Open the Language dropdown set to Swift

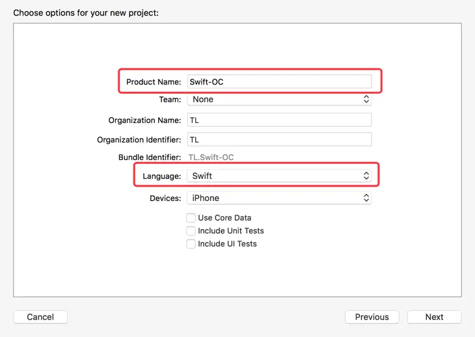coord(278,176)
